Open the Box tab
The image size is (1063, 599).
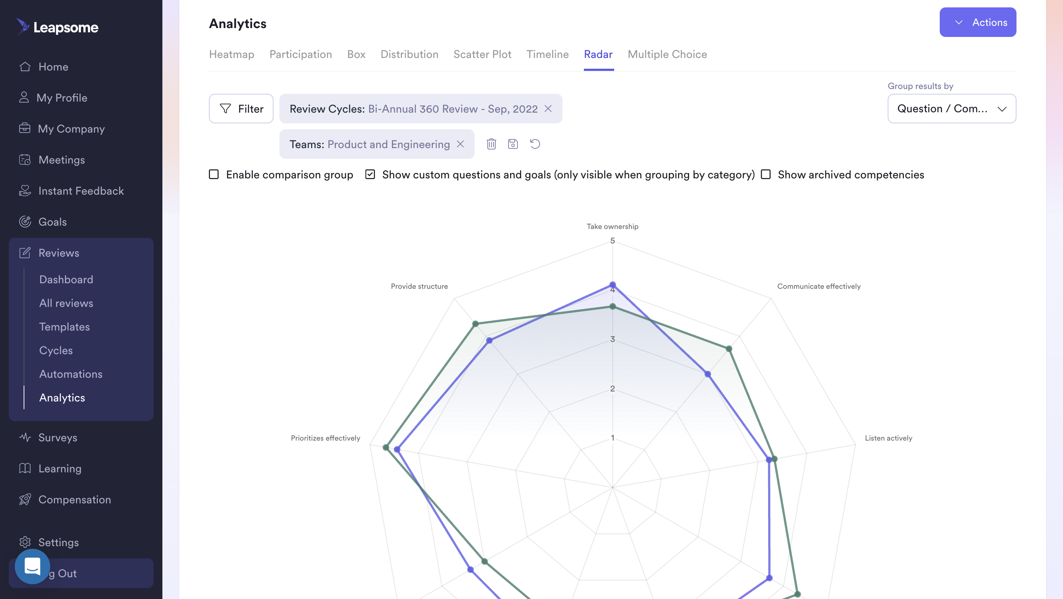[356, 54]
